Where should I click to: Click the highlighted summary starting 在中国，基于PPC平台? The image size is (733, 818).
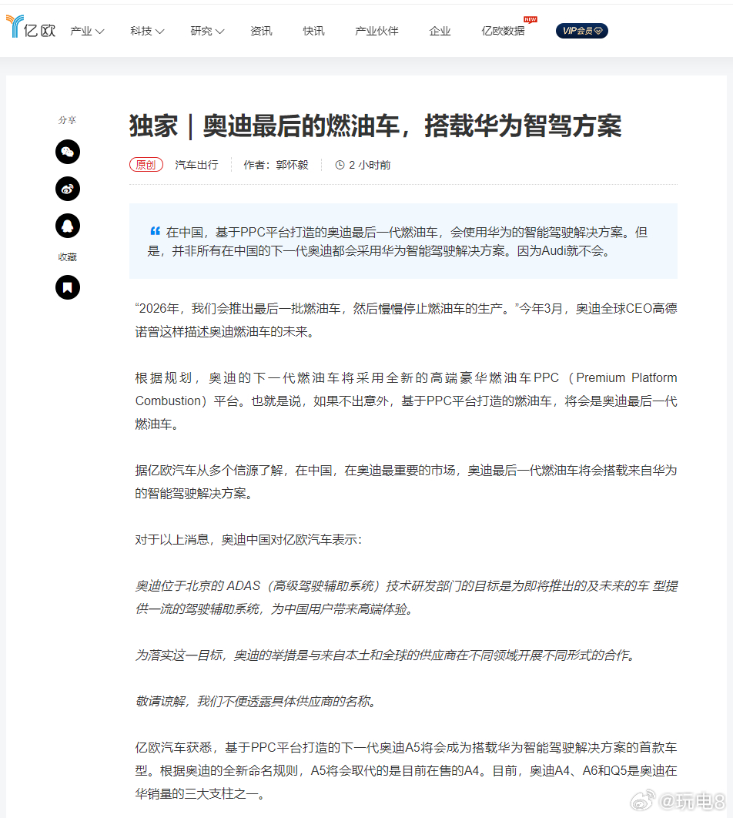[x=403, y=242]
